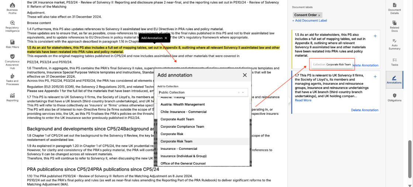Remove the Consent Order label
The width and height of the screenshot is (413, 187).
pyautogui.click(x=319, y=15)
